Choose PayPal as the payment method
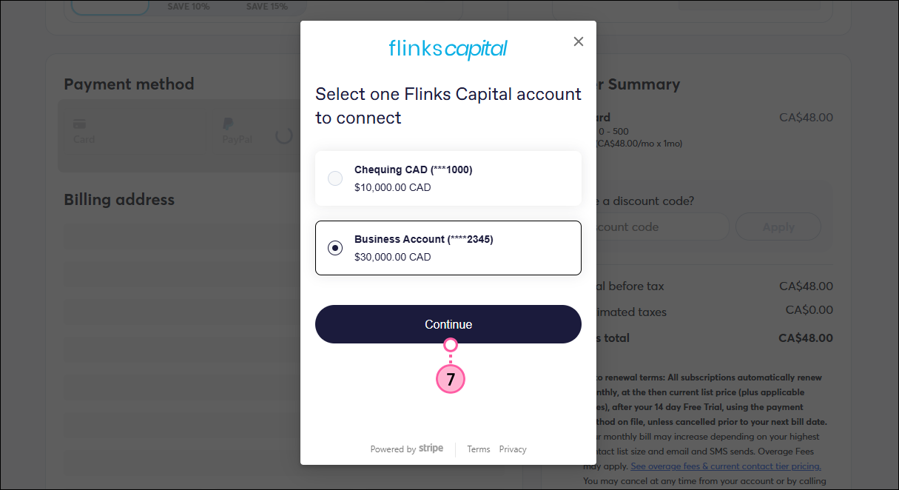Viewport: 899px width, 490px height. click(235, 130)
